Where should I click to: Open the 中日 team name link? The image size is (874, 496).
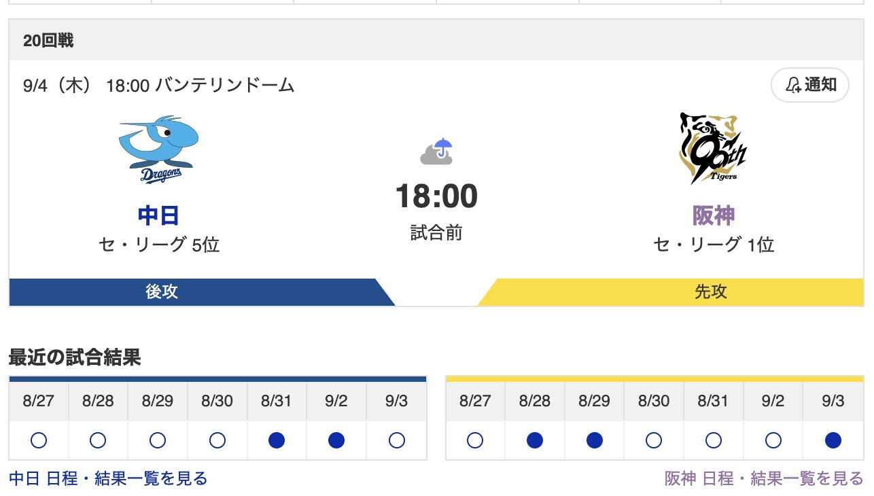point(158,215)
